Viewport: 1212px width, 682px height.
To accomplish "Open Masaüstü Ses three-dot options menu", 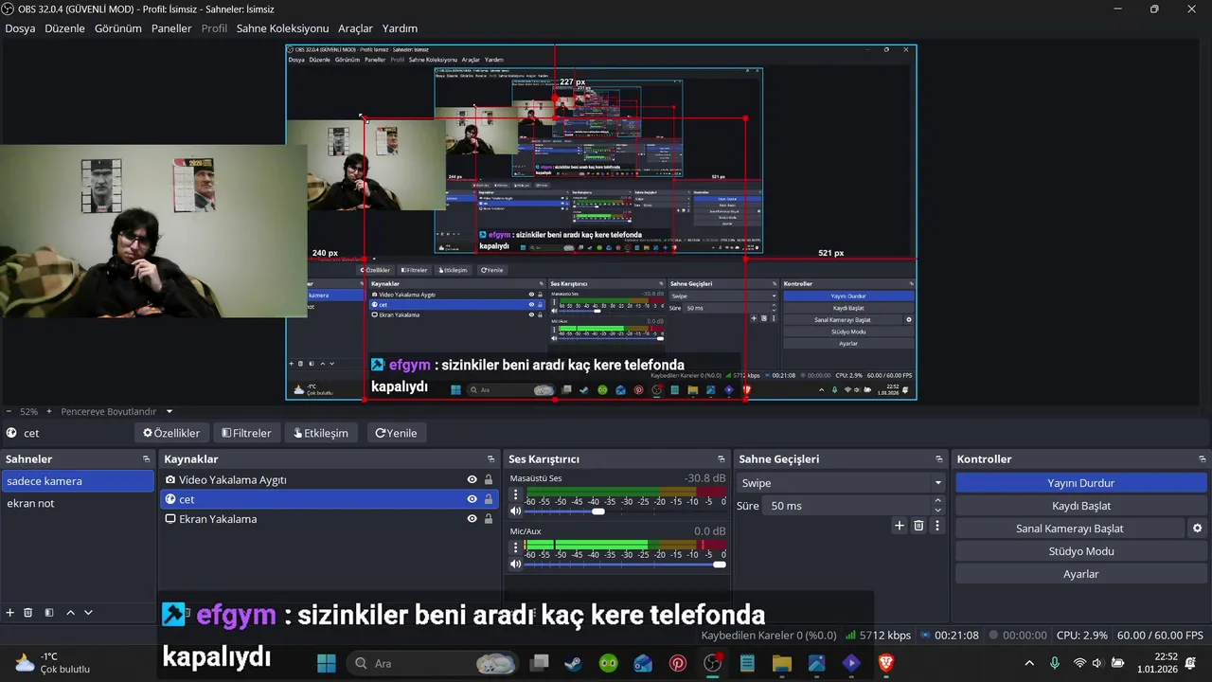I will [516, 495].
